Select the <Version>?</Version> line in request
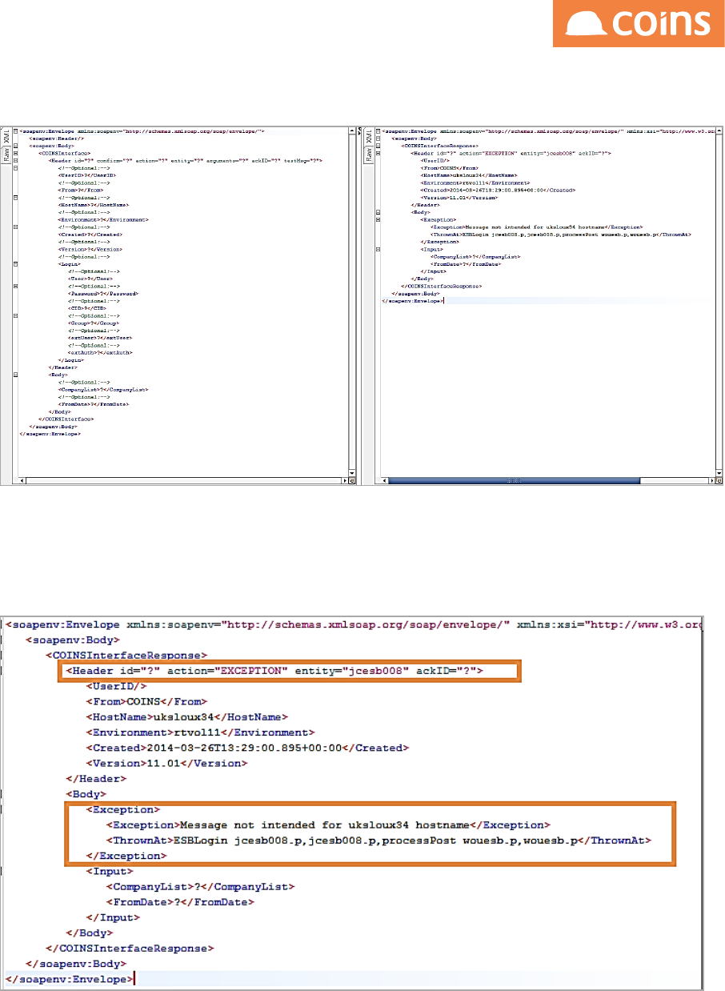Viewport: 725px width, 991px height. 90,250
